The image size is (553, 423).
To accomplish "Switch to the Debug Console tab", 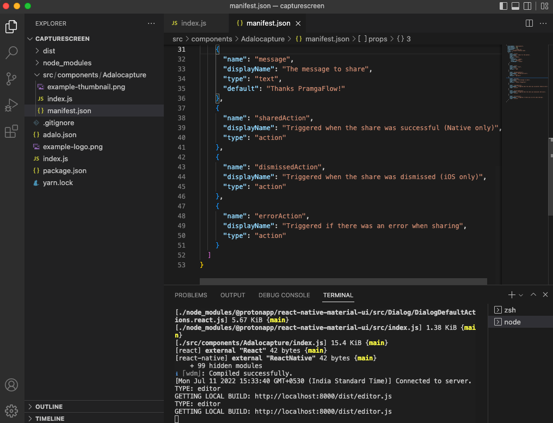I will click(x=284, y=295).
